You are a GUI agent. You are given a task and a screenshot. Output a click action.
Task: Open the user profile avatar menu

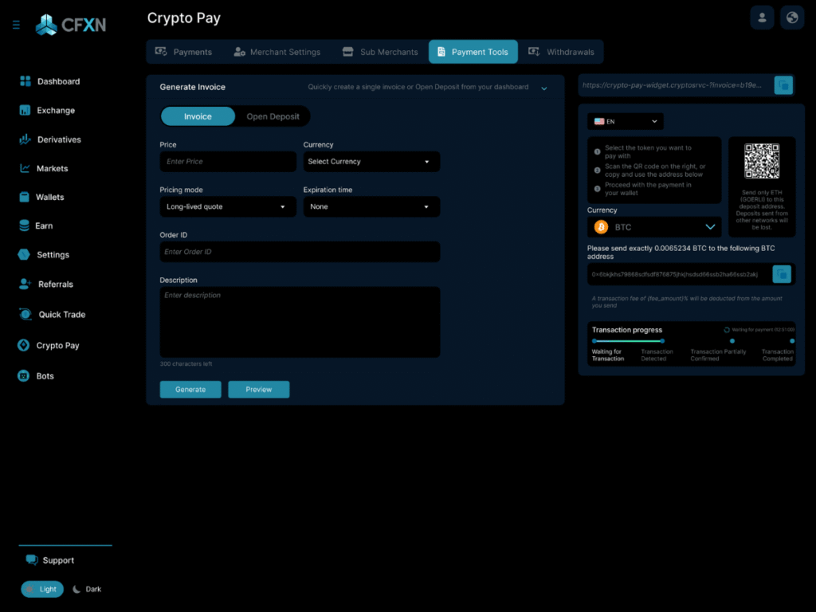tap(762, 17)
